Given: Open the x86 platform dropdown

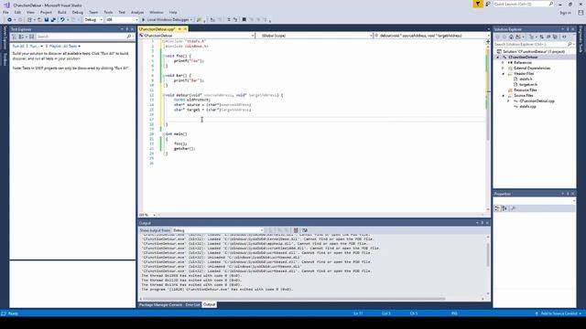Looking at the screenshot, I should (x=122, y=19).
